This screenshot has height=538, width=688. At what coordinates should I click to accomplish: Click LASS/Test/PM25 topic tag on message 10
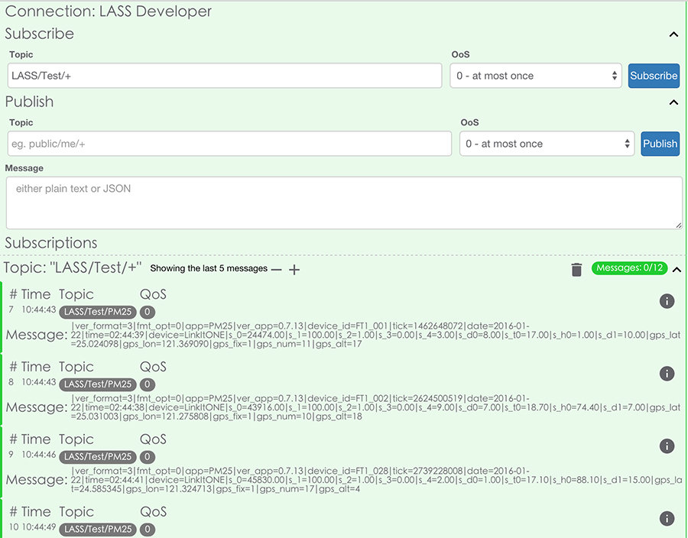point(97,530)
